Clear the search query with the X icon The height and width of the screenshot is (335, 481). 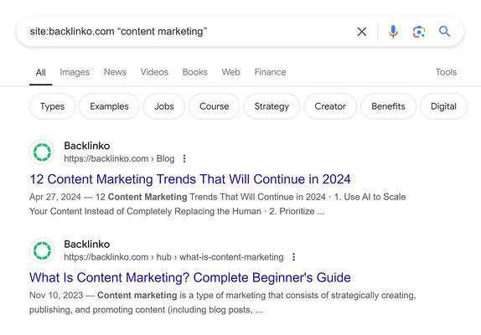[362, 31]
